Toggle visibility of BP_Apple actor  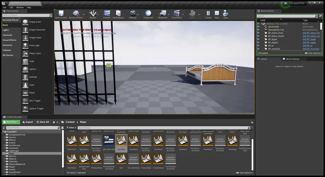tap(258, 39)
